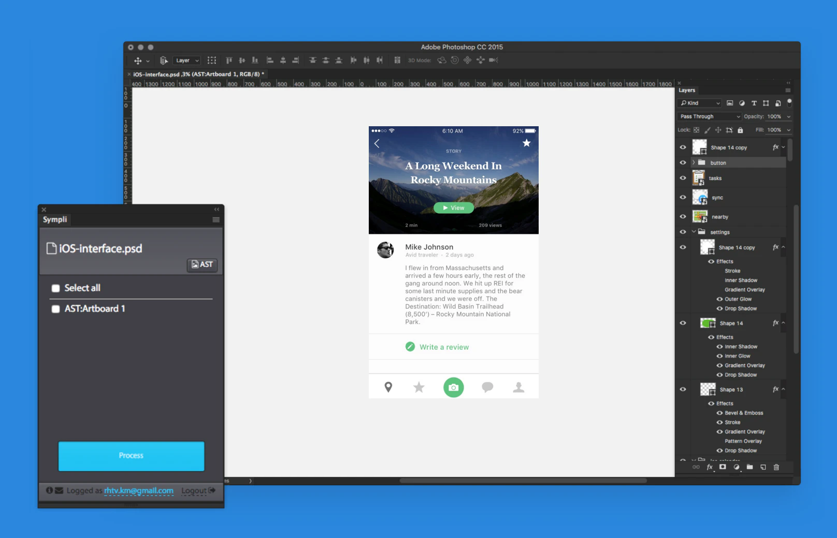The width and height of the screenshot is (837, 538).
Task: Open the Sympli panel hamburger menu
Action: 216,220
